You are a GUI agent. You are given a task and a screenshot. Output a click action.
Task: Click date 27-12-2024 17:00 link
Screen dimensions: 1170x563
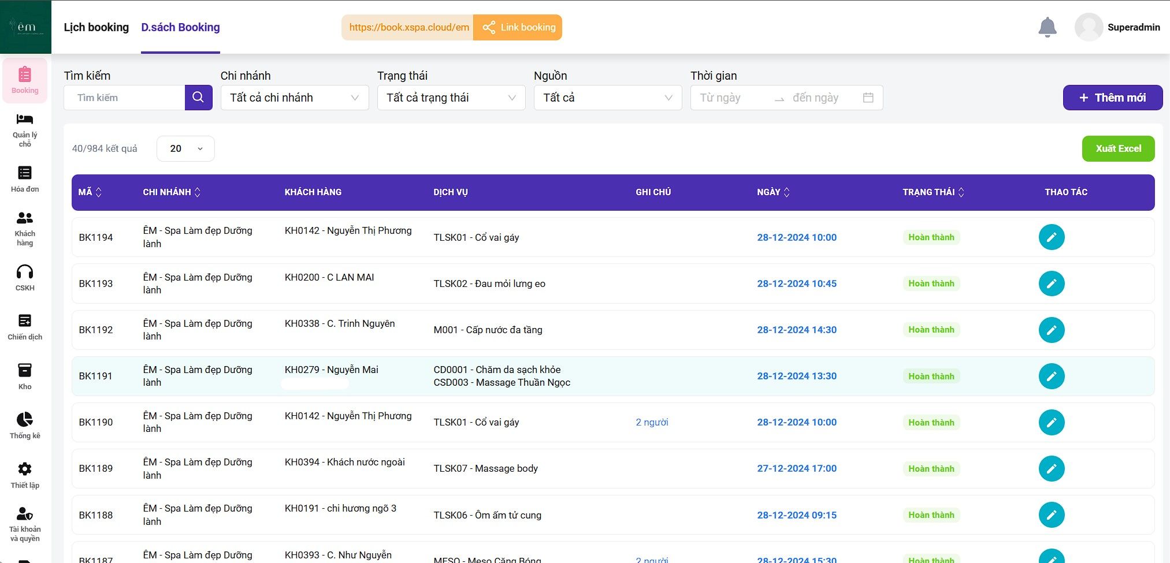[x=797, y=468]
